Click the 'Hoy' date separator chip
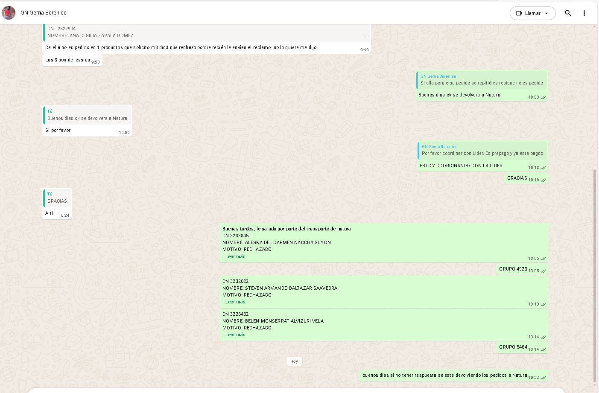Viewport: 599px width, 393px height. click(294, 361)
